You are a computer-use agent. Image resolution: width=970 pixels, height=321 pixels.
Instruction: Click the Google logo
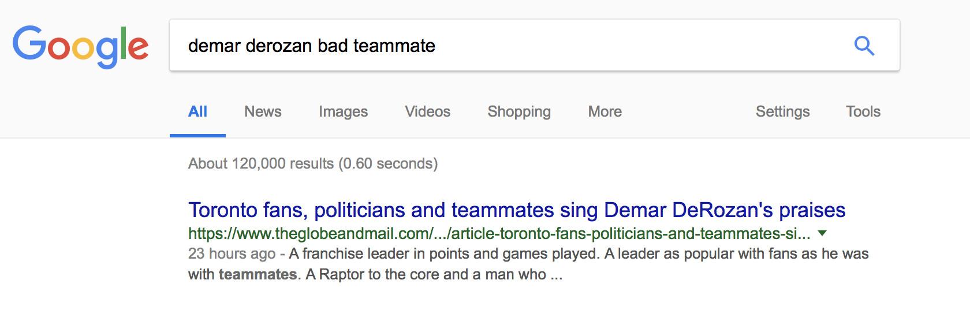[80, 46]
